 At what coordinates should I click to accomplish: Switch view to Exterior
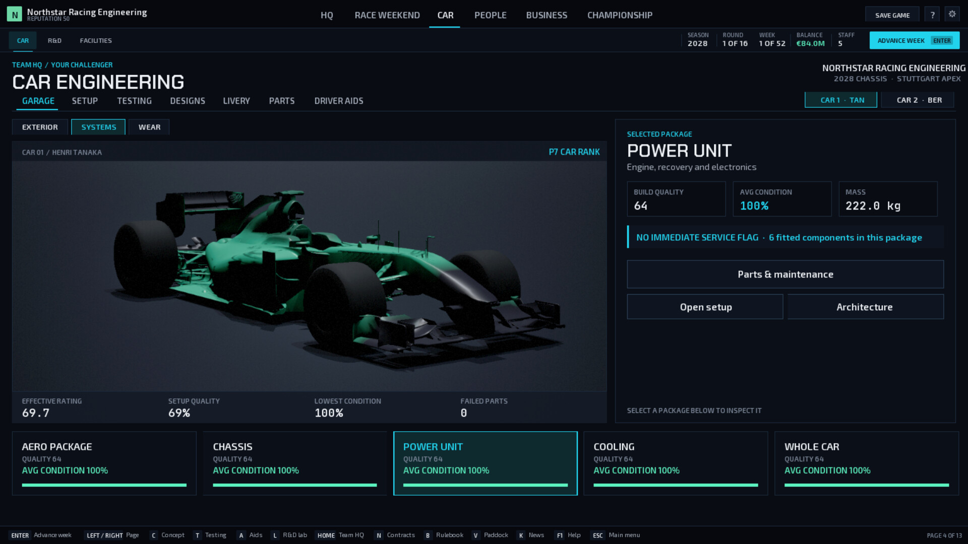40,127
